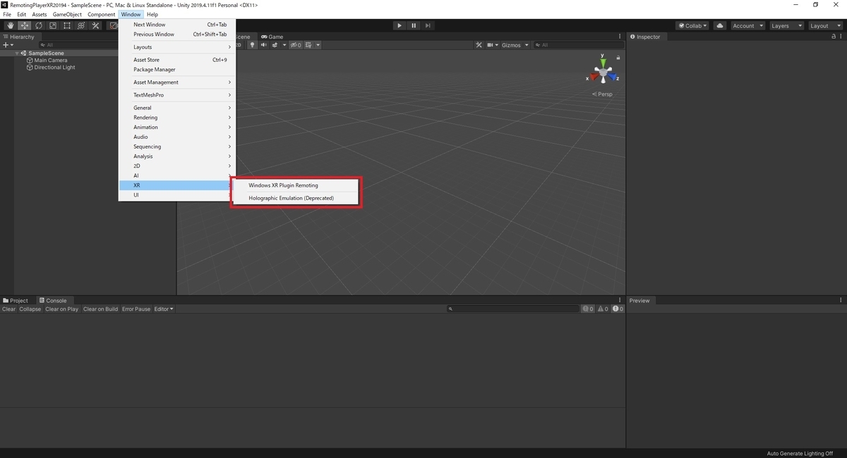Toggle skybox and effects in Scene view
847x458 pixels.
click(277, 45)
